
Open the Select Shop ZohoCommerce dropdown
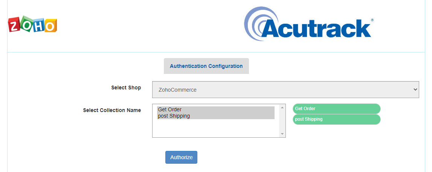[285, 89]
